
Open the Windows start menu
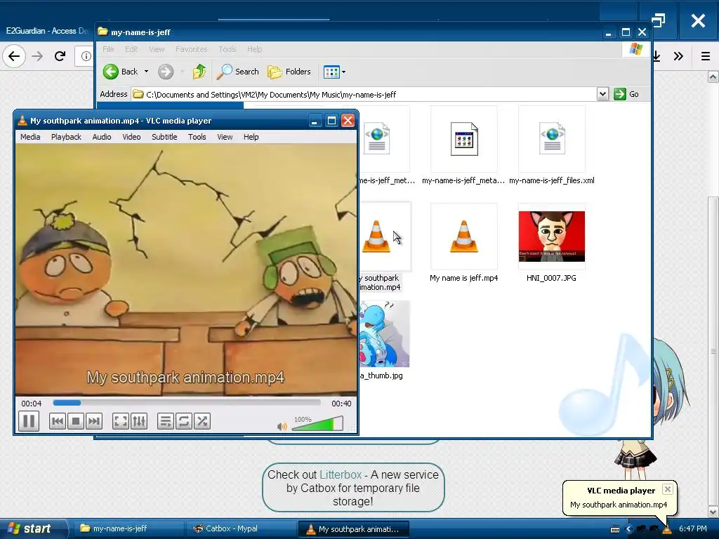pos(33,528)
